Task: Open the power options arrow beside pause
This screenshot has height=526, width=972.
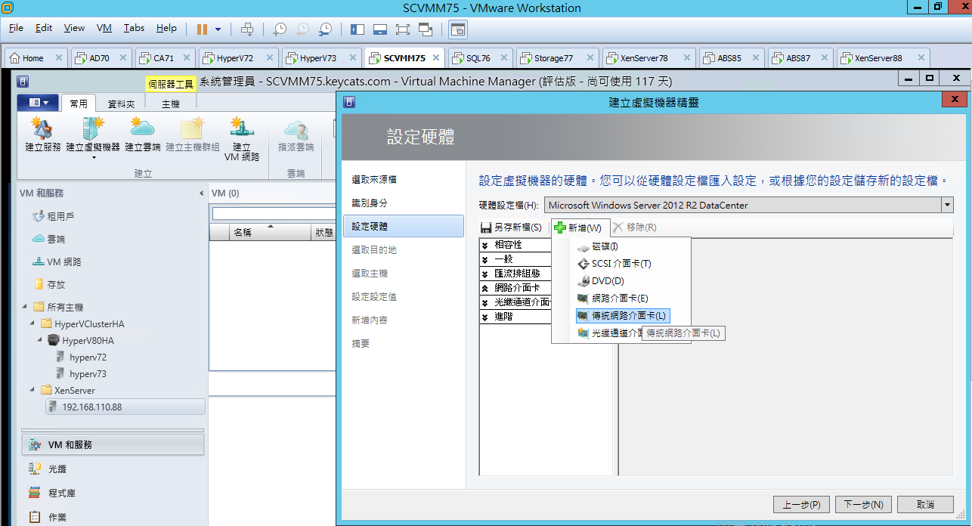Action: click(x=218, y=29)
